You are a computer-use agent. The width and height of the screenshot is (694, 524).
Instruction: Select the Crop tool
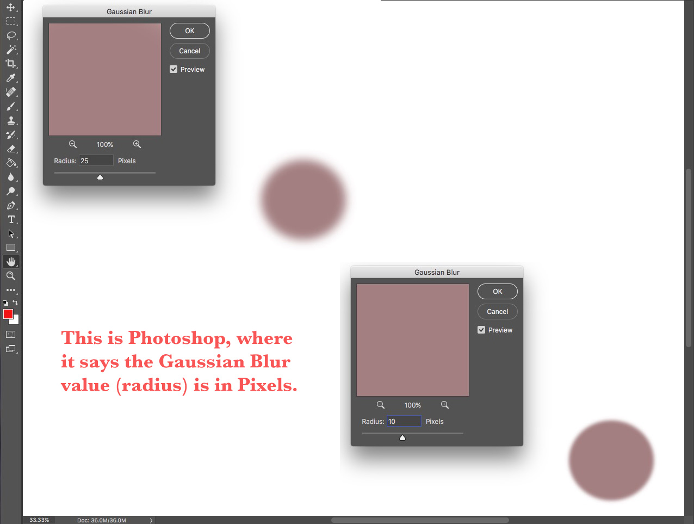(11, 64)
